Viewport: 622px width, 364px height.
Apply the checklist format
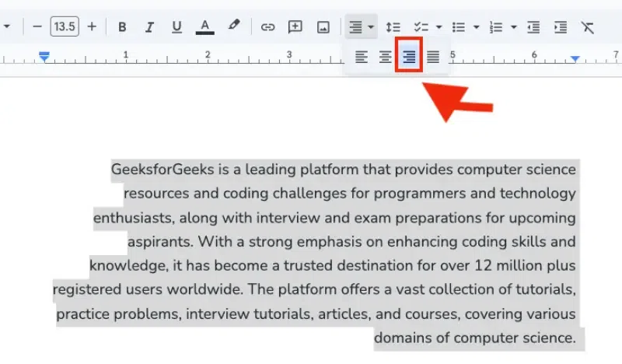(x=421, y=27)
